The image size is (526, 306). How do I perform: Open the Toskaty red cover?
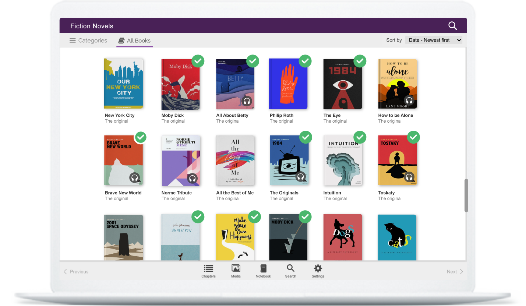(x=398, y=160)
